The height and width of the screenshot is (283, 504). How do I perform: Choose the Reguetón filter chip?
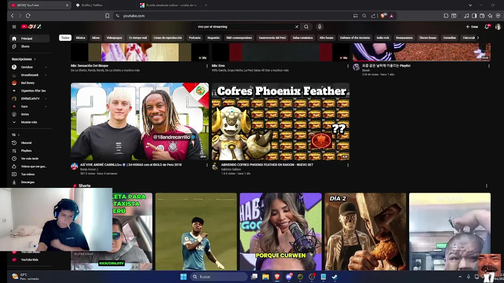pos(213,38)
